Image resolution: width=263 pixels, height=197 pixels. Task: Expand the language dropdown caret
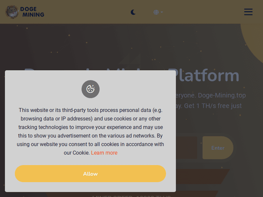tap(162, 12)
